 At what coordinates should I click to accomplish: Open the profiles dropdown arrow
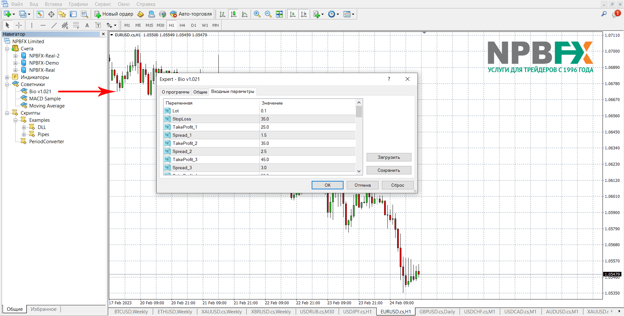tap(29, 14)
